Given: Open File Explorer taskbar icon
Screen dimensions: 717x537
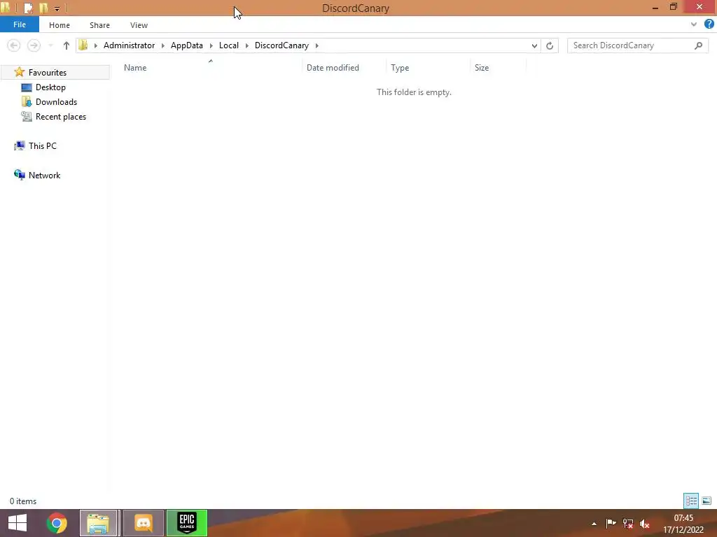Looking at the screenshot, I should [99, 523].
